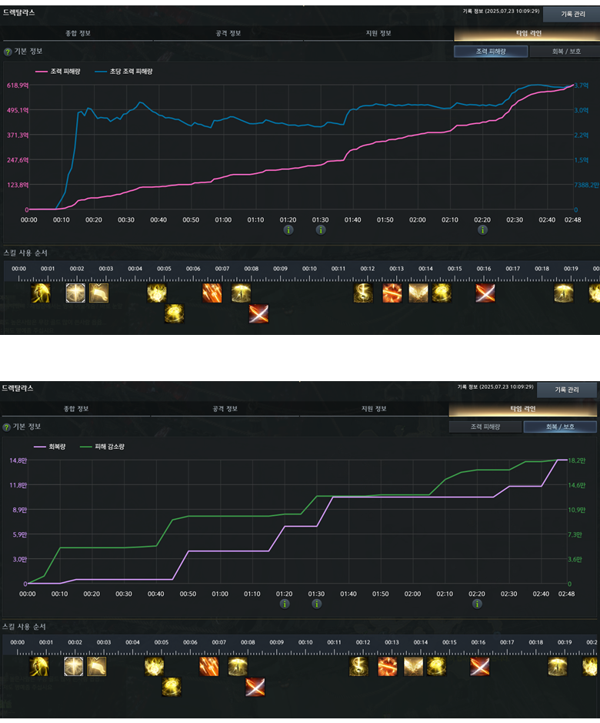The image size is (600, 723).
Task: Select golden wings skill icon near 00:14, upper panel
Action: (418, 293)
